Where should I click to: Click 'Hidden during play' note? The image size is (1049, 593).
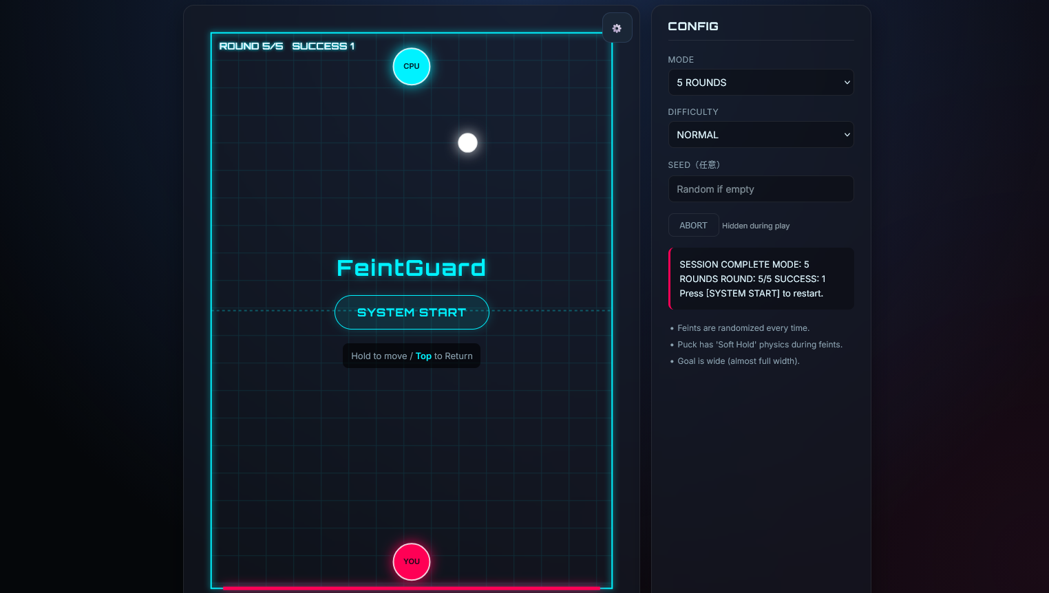click(x=756, y=226)
